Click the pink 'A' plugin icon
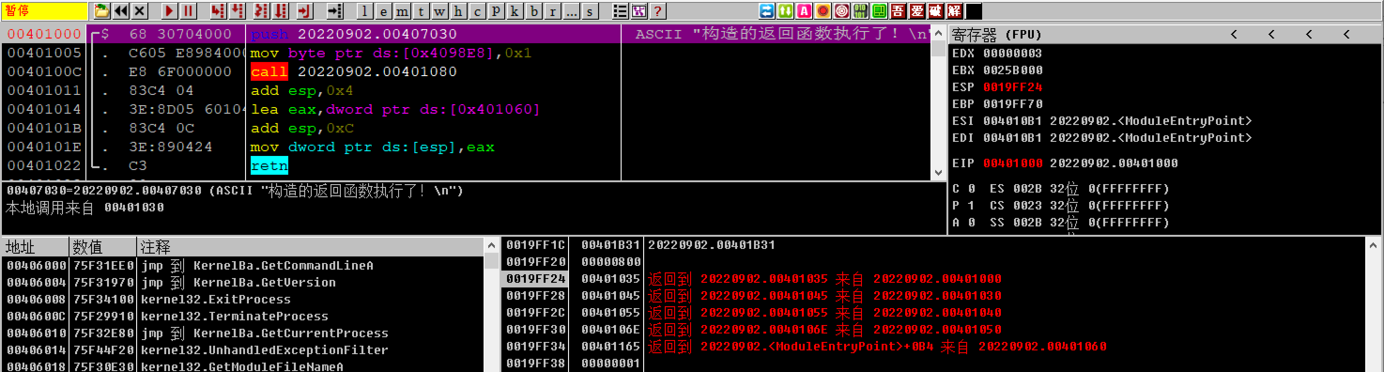The image size is (1384, 372). coord(804,11)
